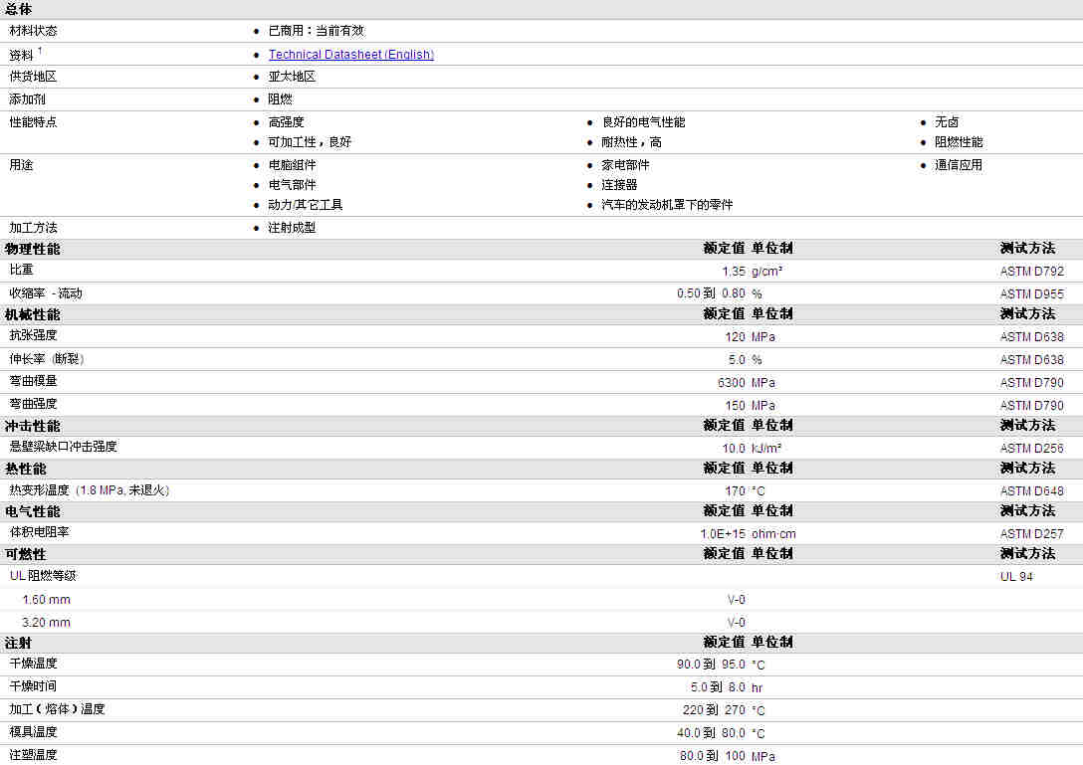This screenshot has height=765, width=1083.
Task: Click the '热性能' section header
Action: (x=26, y=469)
